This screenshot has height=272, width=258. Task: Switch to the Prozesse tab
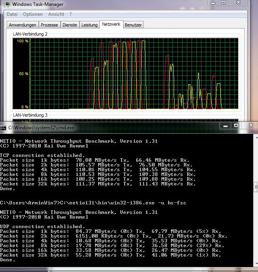point(49,25)
